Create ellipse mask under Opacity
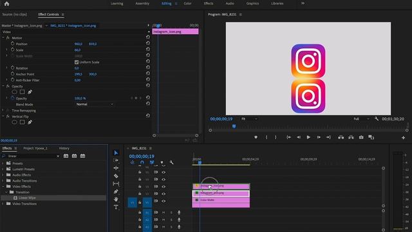 [14, 92]
